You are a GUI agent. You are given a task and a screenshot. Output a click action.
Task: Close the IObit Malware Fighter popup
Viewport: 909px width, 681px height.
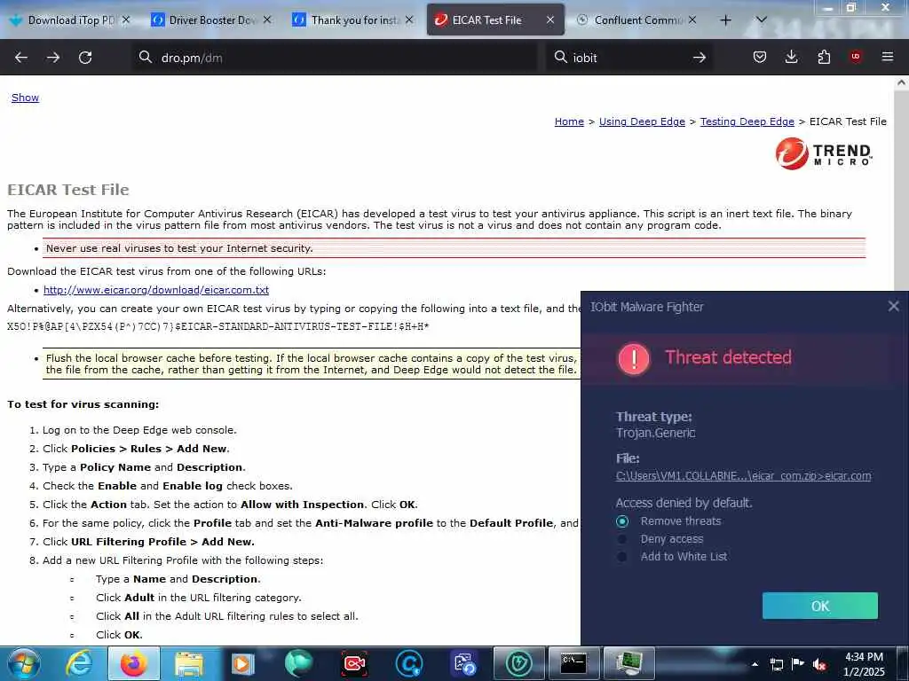click(x=893, y=306)
